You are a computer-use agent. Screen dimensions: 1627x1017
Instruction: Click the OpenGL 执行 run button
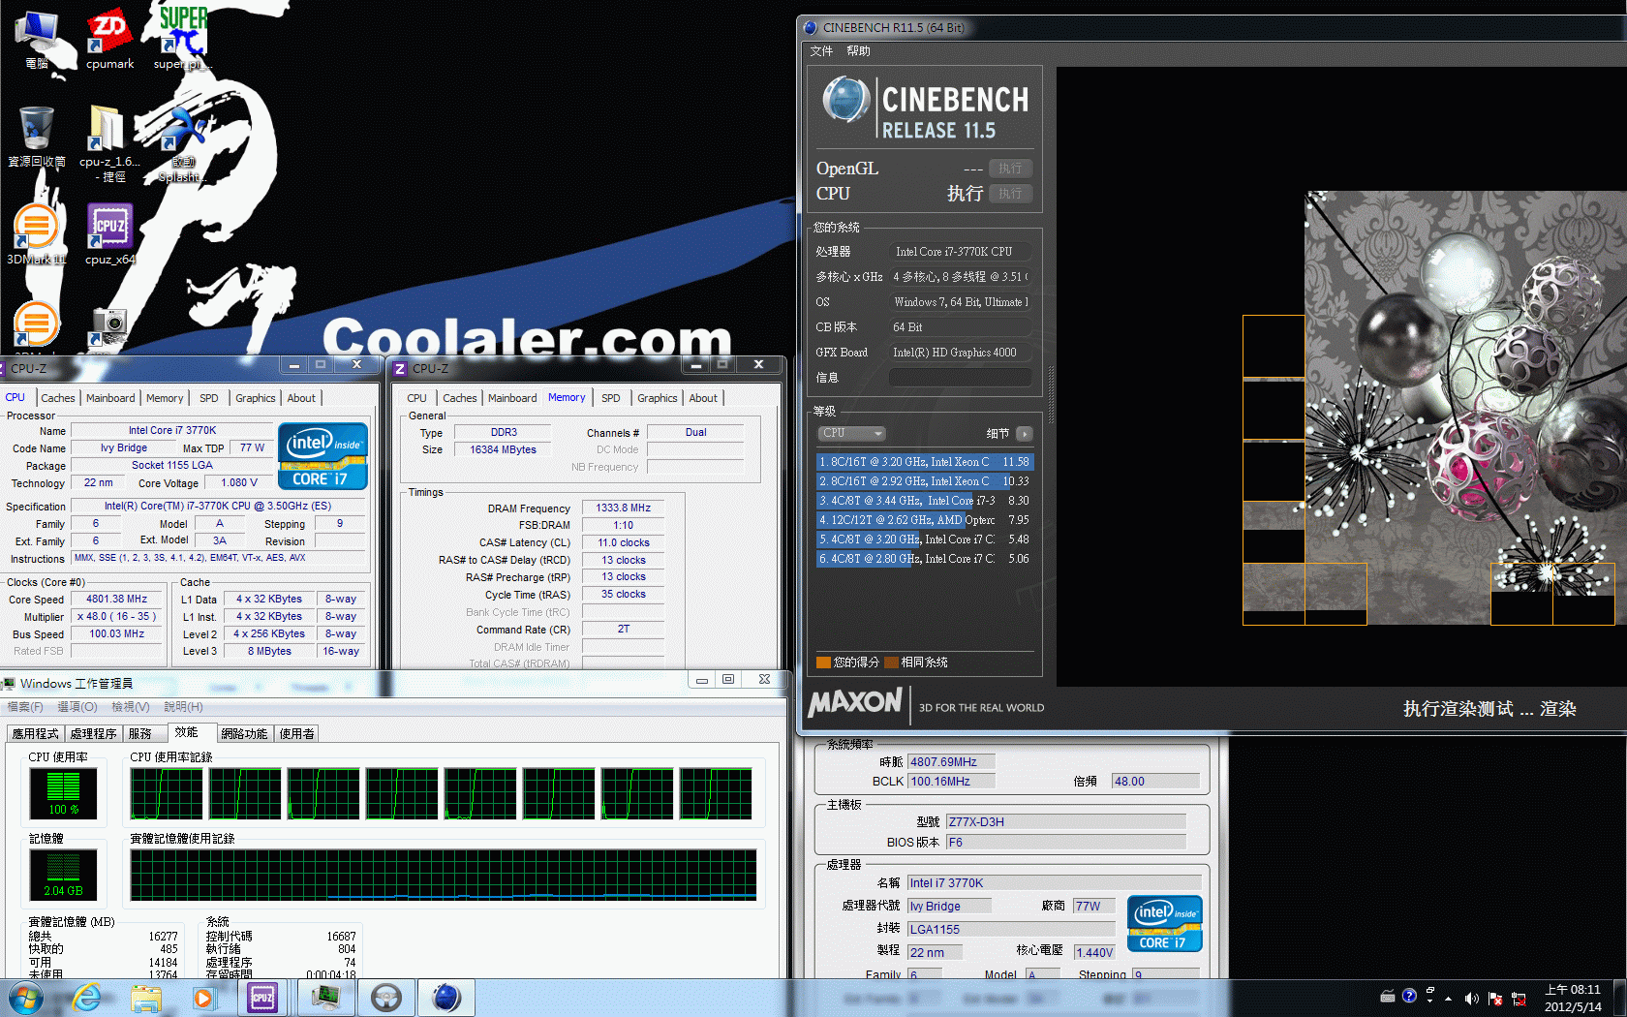[1010, 169]
